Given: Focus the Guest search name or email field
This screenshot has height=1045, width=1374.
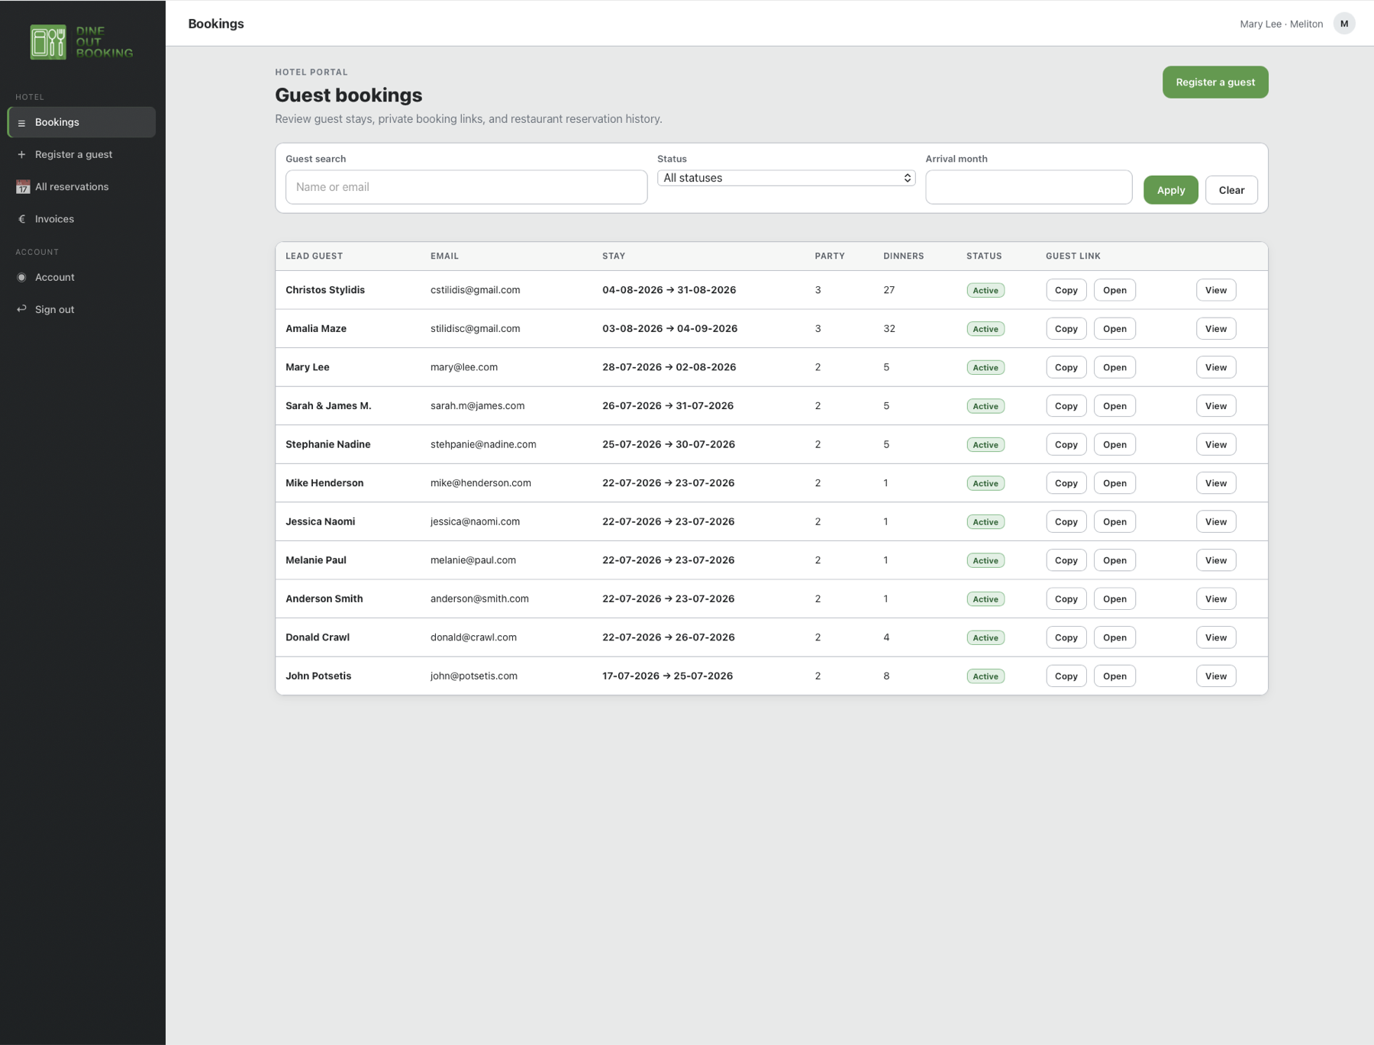Looking at the screenshot, I should pyautogui.click(x=466, y=187).
